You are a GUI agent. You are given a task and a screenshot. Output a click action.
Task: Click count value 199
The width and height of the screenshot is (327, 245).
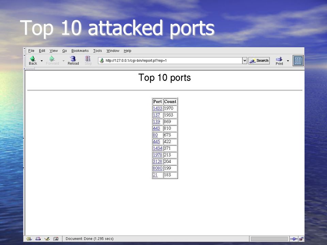(168, 168)
